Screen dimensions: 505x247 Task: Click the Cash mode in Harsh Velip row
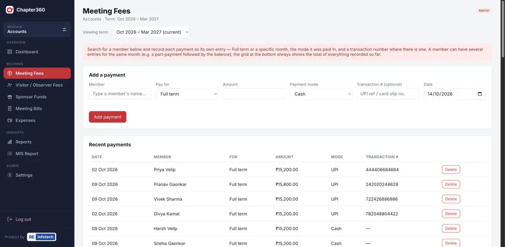pos(336,229)
